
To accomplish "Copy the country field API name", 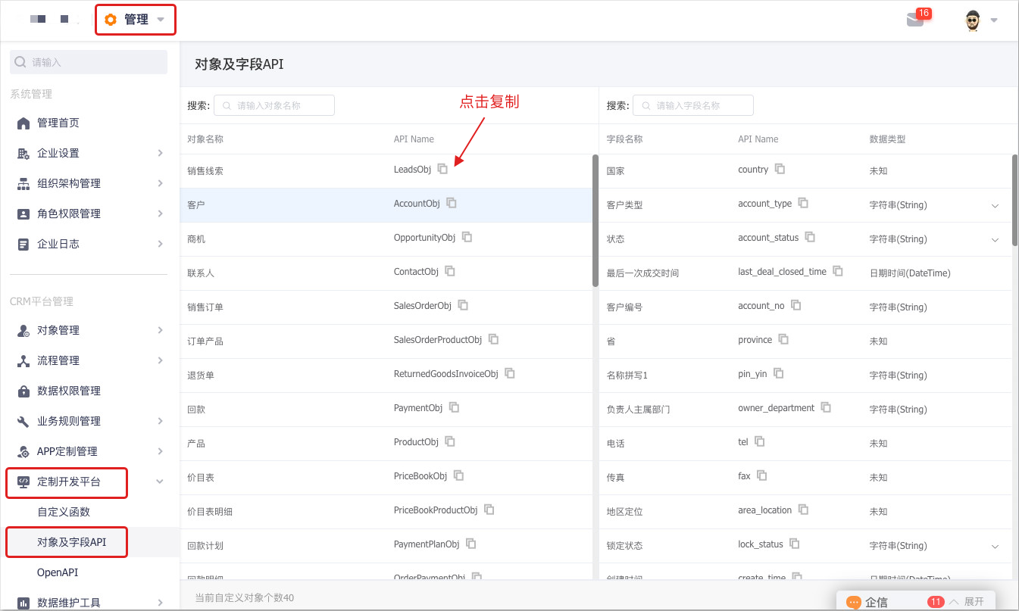I will point(780,170).
